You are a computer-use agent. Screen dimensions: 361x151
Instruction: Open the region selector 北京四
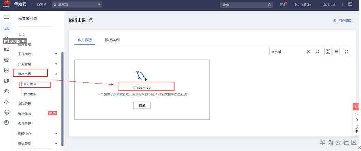(x=77, y=4)
